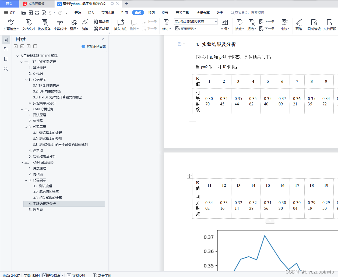Add a new document tab
This screenshot has width=338, height=277.
(x=127, y=4)
